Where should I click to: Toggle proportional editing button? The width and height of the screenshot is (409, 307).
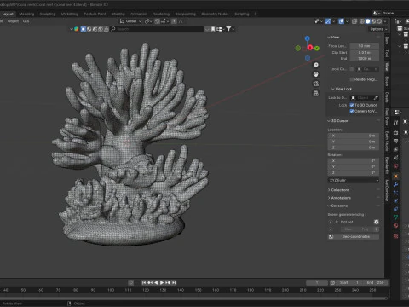174,21
